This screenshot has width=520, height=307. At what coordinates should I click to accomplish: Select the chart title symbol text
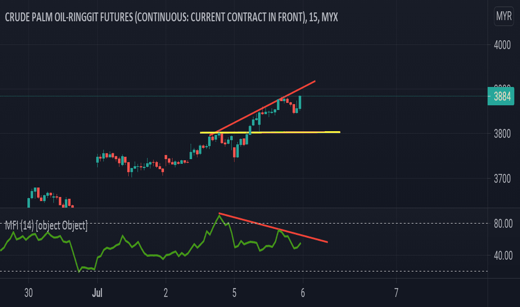(x=171, y=17)
